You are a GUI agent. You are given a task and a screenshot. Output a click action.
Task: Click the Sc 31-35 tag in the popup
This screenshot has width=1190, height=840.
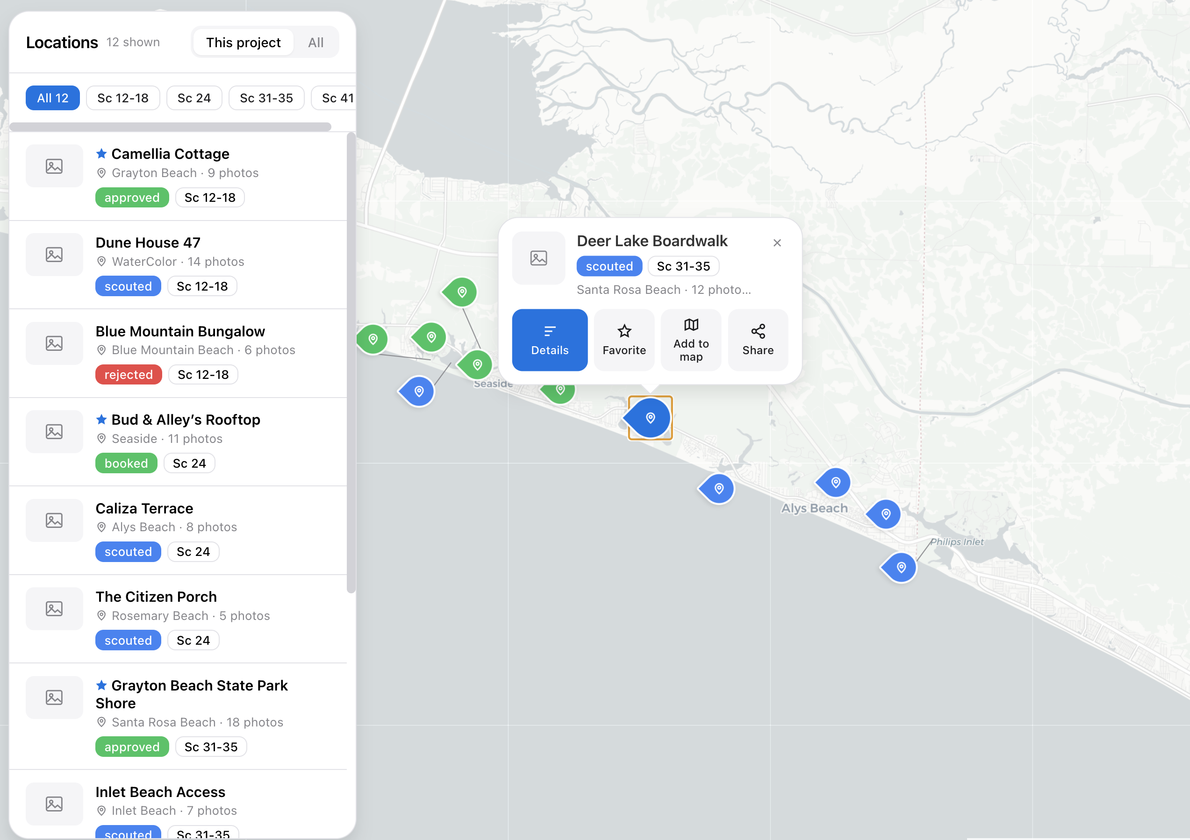click(x=683, y=266)
